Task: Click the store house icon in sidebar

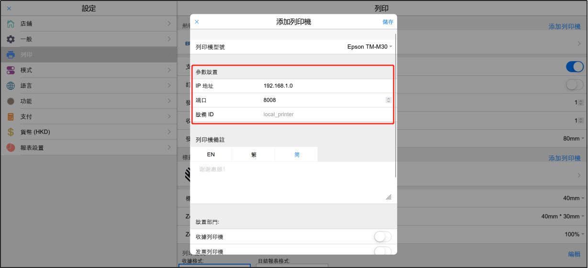Action: (x=11, y=24)
